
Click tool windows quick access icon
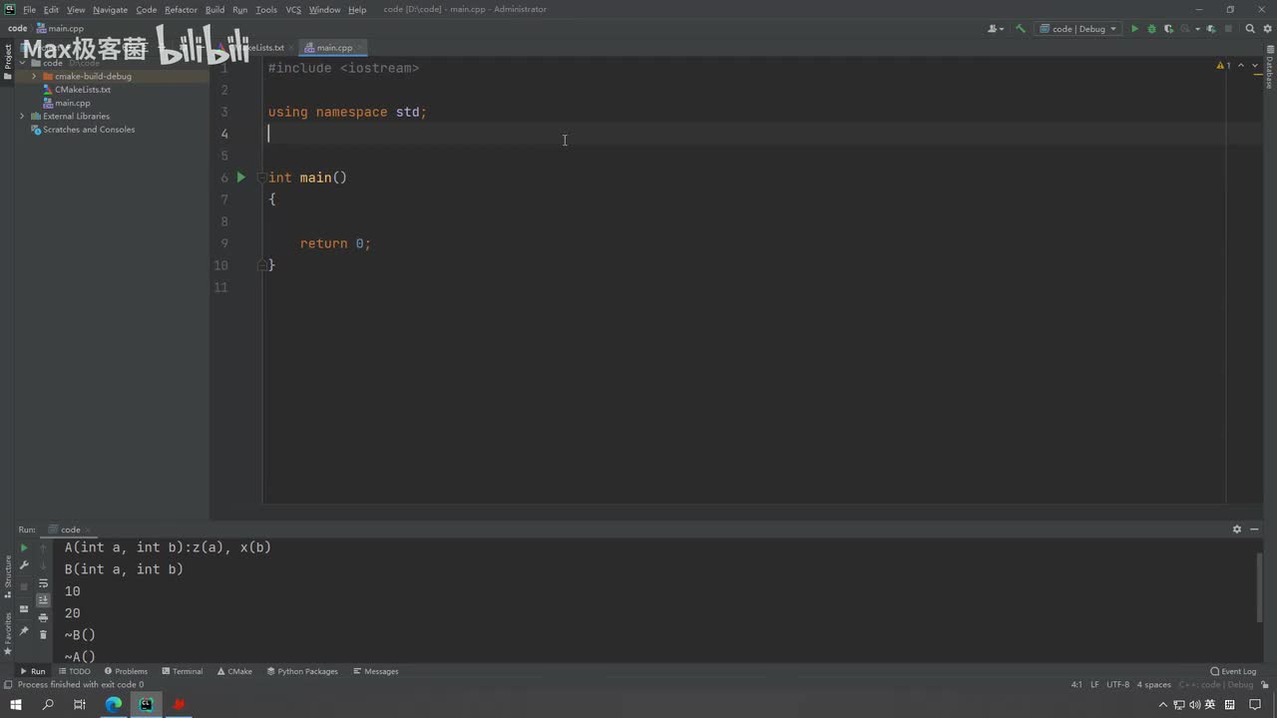(x=7, y=685)
